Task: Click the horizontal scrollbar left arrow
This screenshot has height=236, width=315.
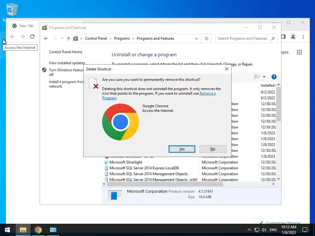Action: click(x=104, y=184)
